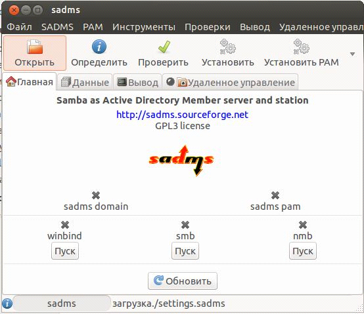Viewport: 364px width, 314px height.
Task: Click the sadms status bar field
Action: point(62,304)
